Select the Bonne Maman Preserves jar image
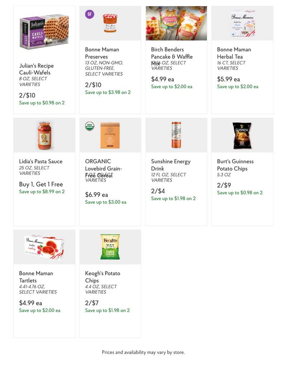The image size is (287, 378). [x=110, y=23]
